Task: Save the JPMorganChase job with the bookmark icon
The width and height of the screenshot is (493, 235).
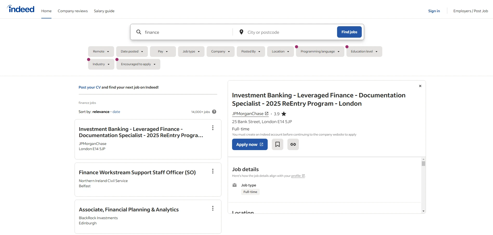Action: click(277, 144)
